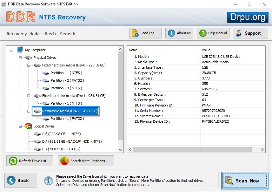The height and width of the screenshot is (192, 272).
Task: Open the Drpu.org banner link
Action: coord(248,17)
